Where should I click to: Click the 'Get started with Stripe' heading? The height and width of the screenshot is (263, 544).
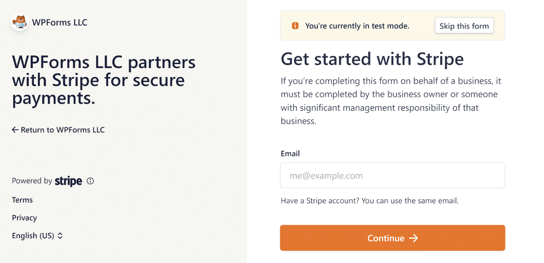(x=372, y=59)
